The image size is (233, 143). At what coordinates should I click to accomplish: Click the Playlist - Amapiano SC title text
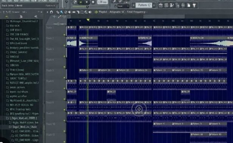coord(122,12)
